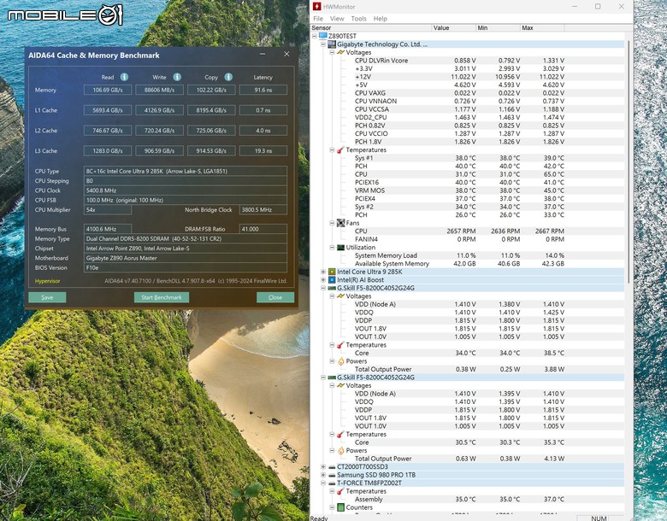Click the Hypervisor label in AIDA64
The width and height of the screenshot is (667, 521).
[47, 281]
